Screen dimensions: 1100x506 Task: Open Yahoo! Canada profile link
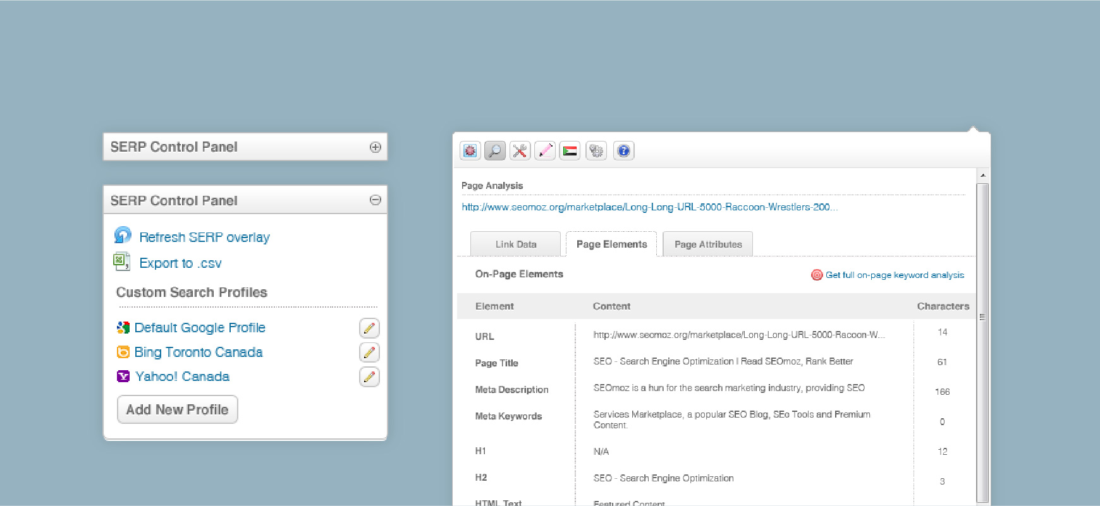[182, 376]
